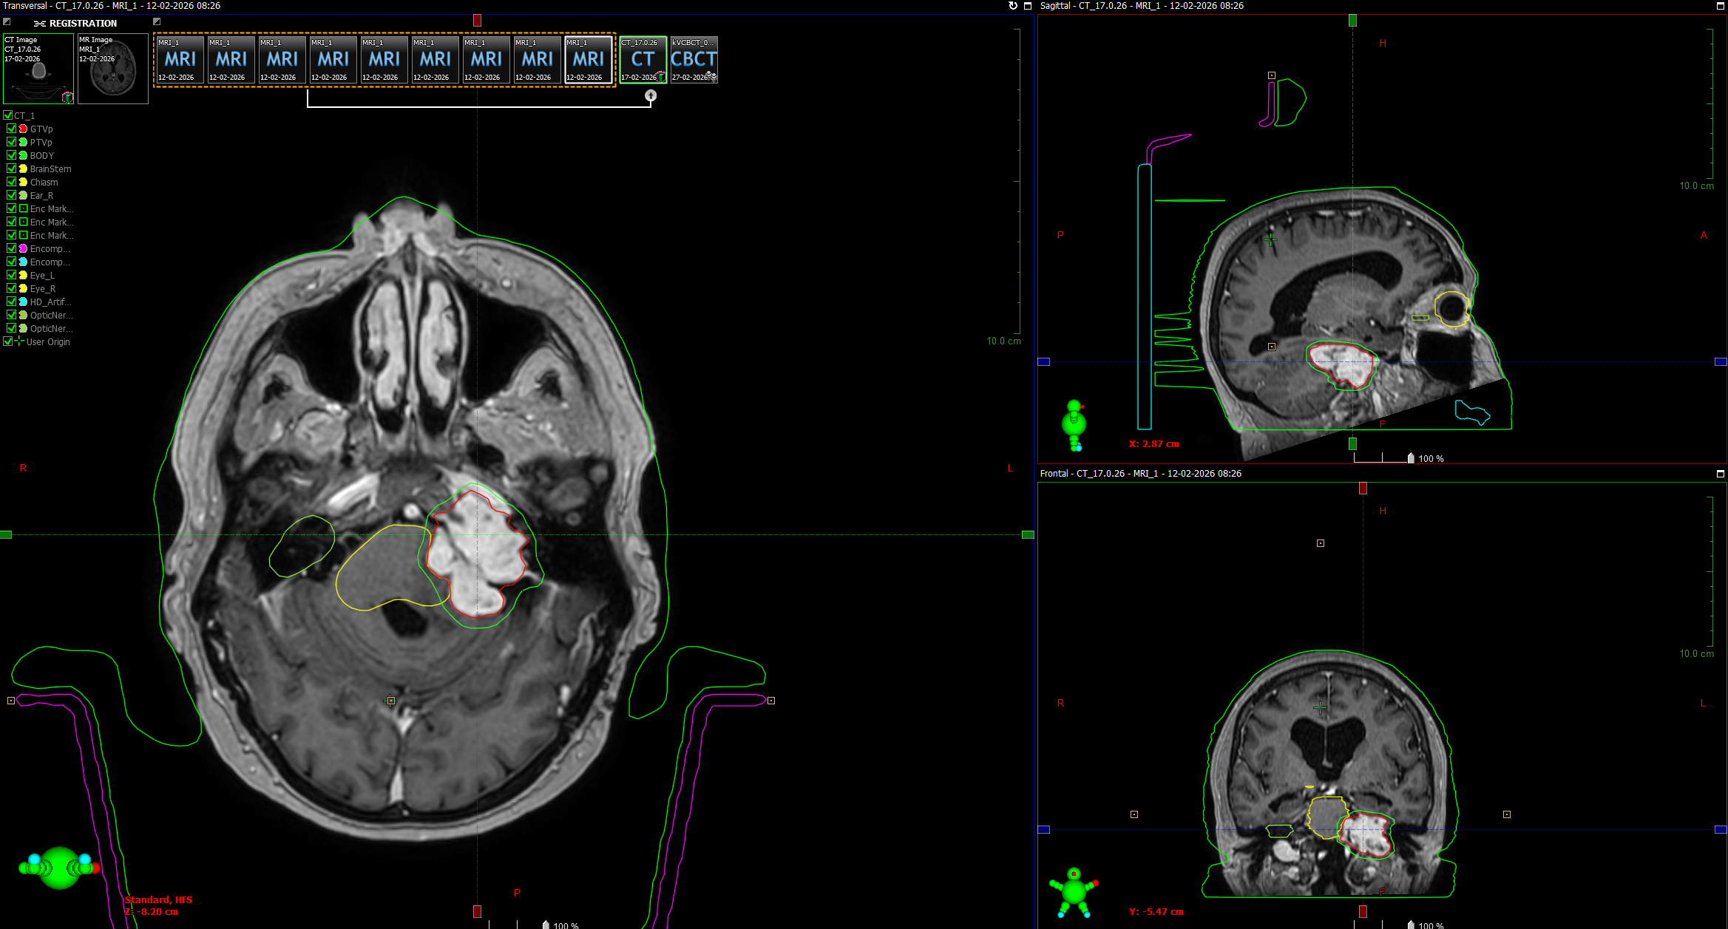Click the REGISTRATION header icon
The height and width of the screenshot is (929, 1728).
point(40,24)
